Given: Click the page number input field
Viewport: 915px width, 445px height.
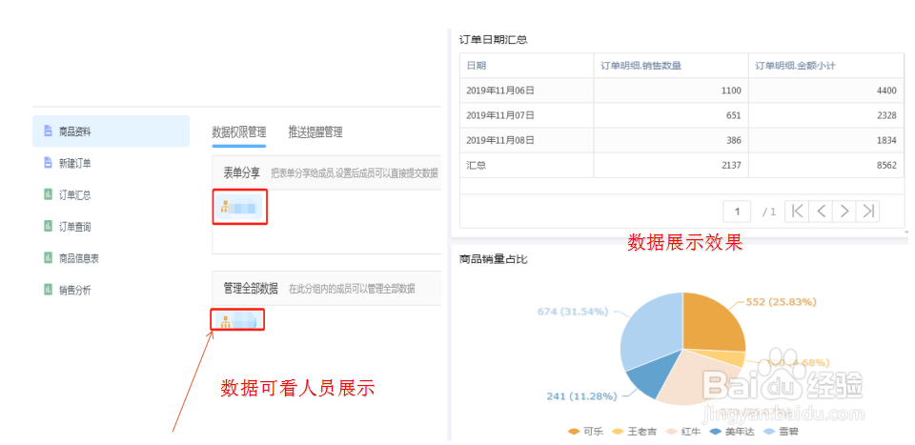Looking at the screenshot, I should coord(737,212).
